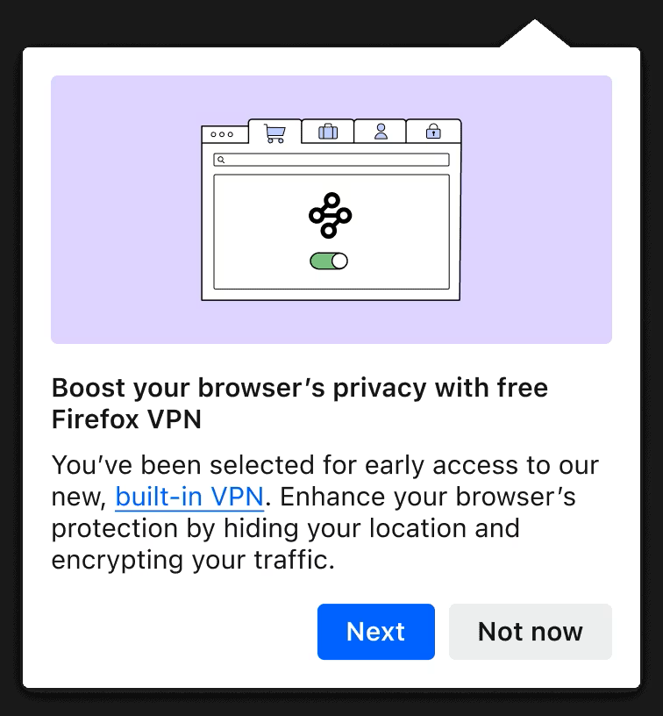Click the illustrated address bar field
The image size is (663, 716).
pos(331,160)
